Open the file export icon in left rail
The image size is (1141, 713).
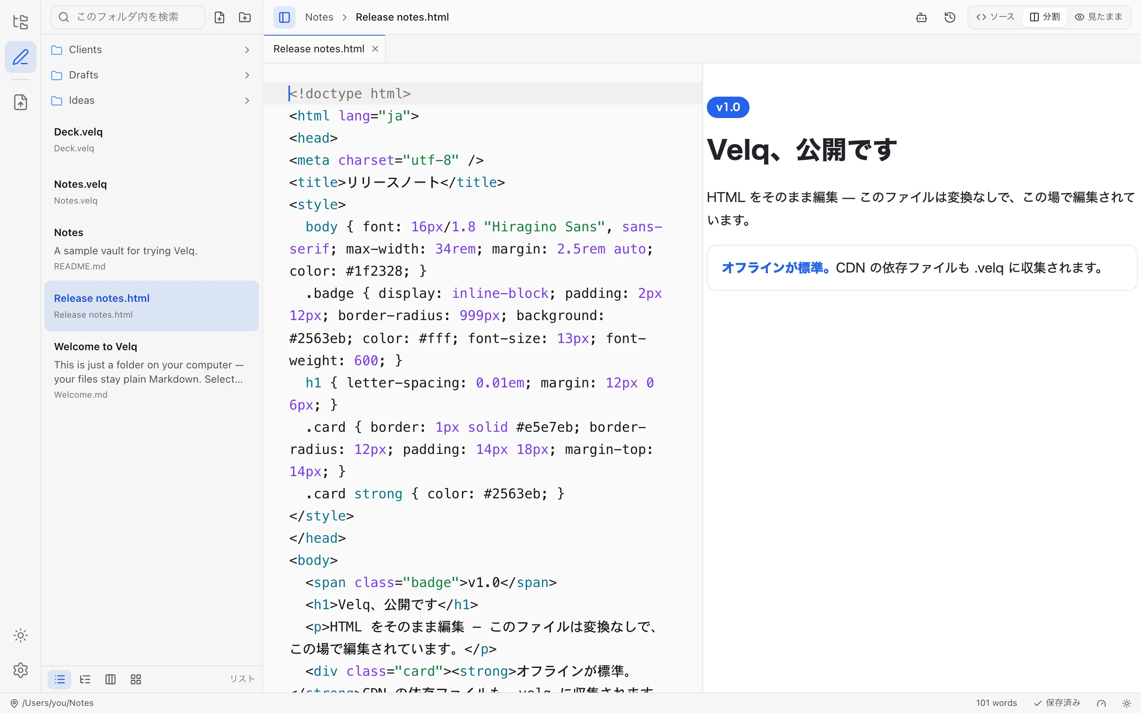coord(20,102)
